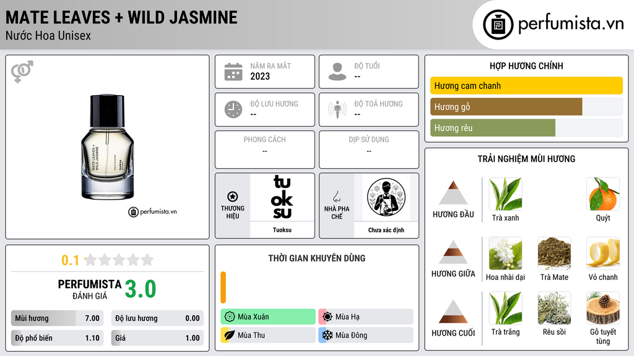
Task: Click the 0.1 user rating number
Action: (x=71, y=260)
